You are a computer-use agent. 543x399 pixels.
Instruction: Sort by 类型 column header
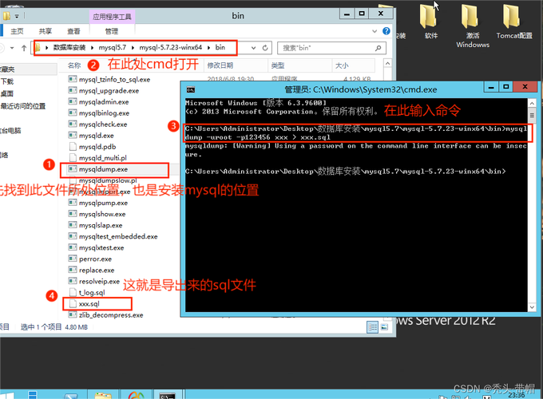pyautogui.click(x=278, y=65)
